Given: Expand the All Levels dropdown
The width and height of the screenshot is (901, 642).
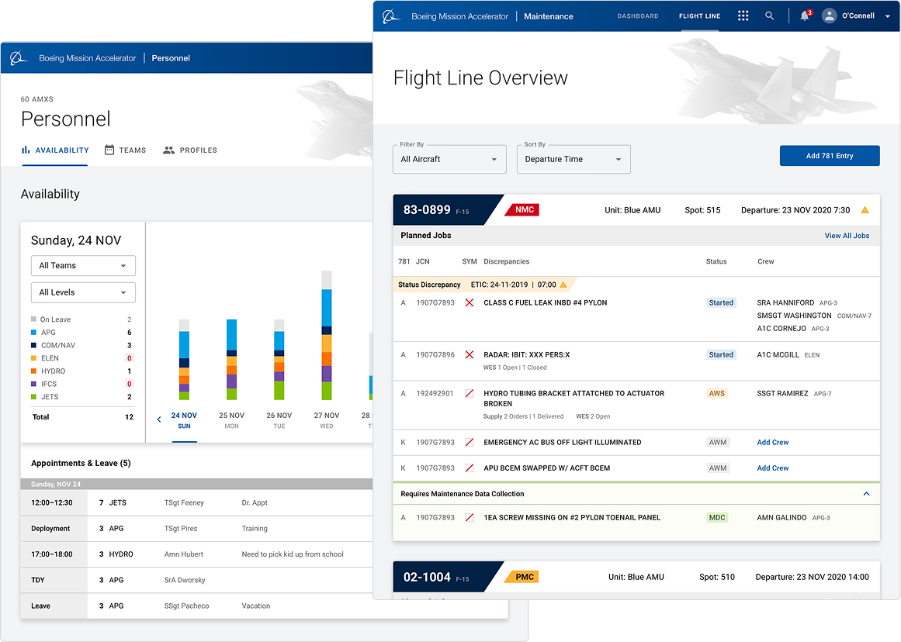Looking at the screenshot, I should (83, 292).
